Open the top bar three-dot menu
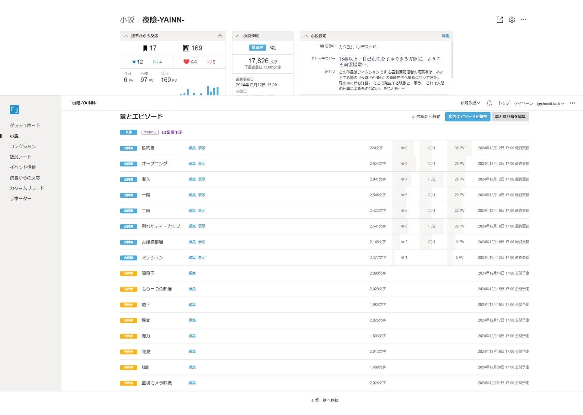The width and height of the screenshot is (583, 415). pyautogui.click(x=572, y=103)
